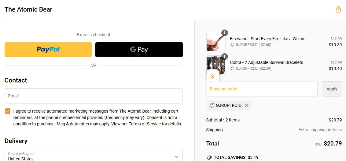Focus the Email contact field
Viewport: 346px width, 161px height.
click(x=94, y=96)
